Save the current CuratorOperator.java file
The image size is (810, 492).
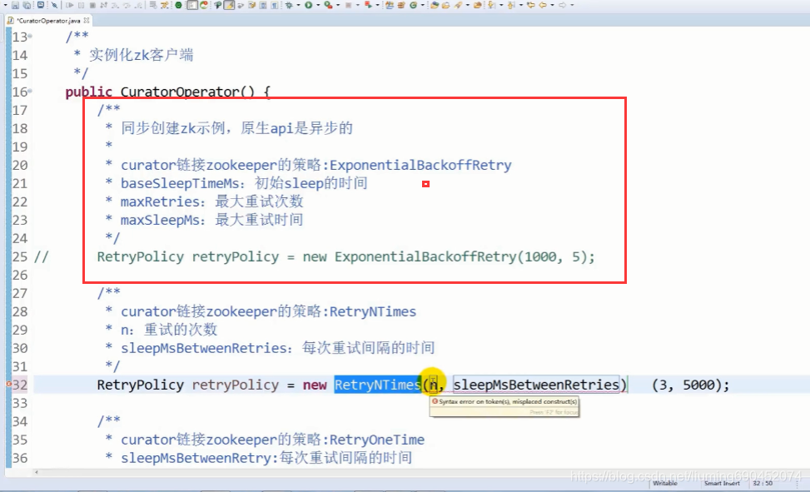(15, 6)
